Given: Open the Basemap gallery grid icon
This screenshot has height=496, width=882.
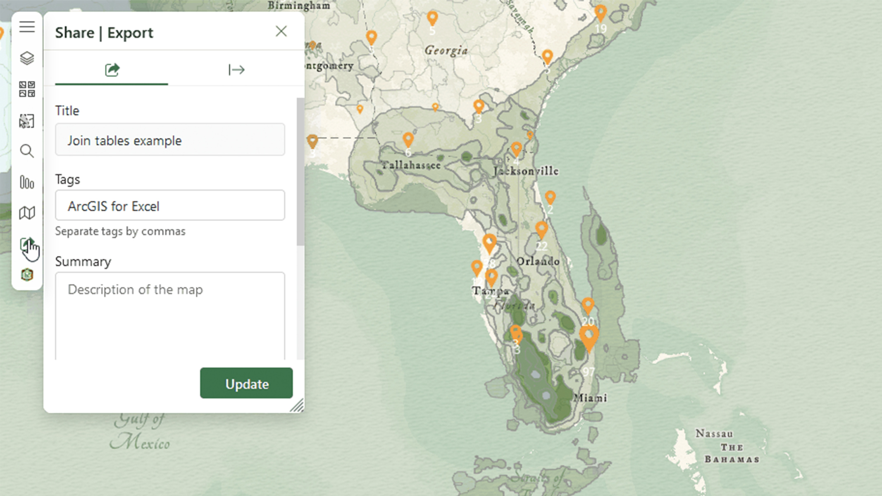Looking at the screenshot, I should pos(27,89).
